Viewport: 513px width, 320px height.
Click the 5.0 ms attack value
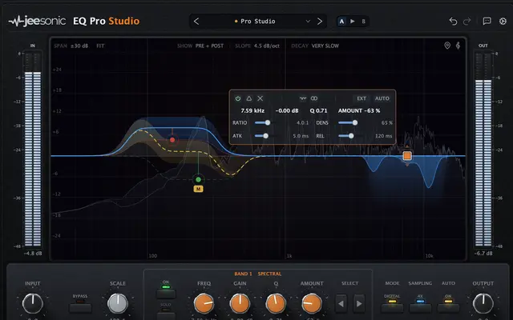pyautogui.click(x=301, y=136)
